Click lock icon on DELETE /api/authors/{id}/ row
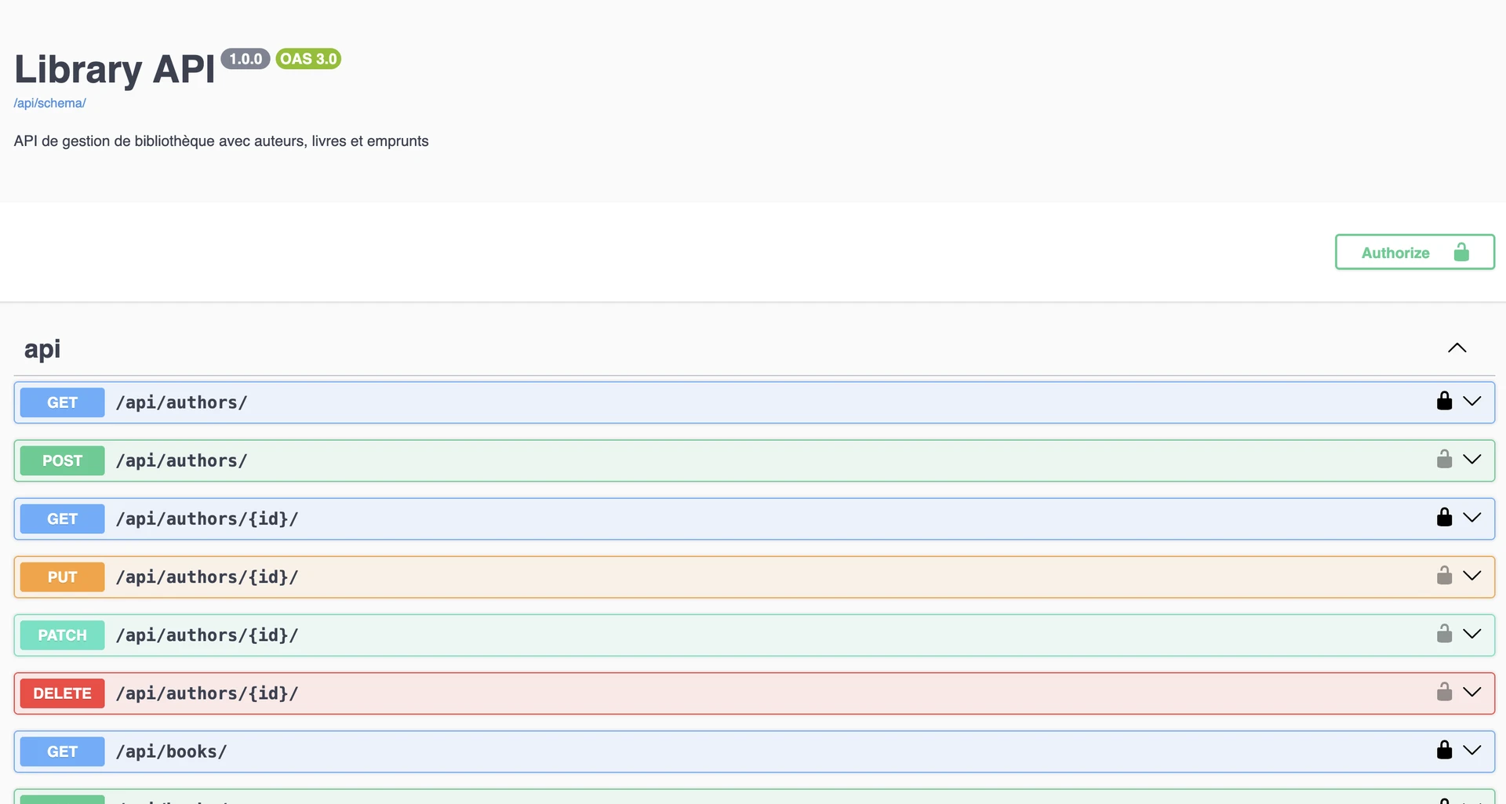 (1444, 691)
